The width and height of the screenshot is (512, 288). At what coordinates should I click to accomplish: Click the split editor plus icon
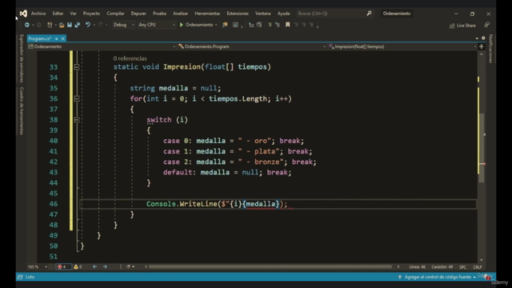click(482, 46)
